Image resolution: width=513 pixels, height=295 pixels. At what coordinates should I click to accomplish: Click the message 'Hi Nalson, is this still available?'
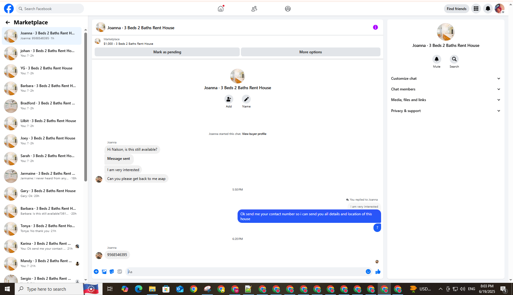pyautogui.click(x=132, y=149)
